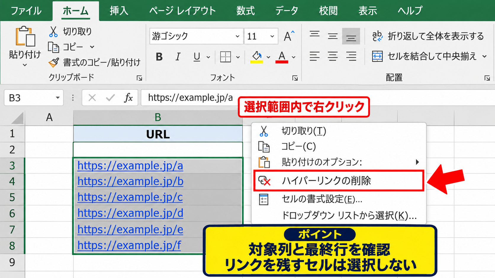Open the Font group dialog launcher

[x=295, y=78]
